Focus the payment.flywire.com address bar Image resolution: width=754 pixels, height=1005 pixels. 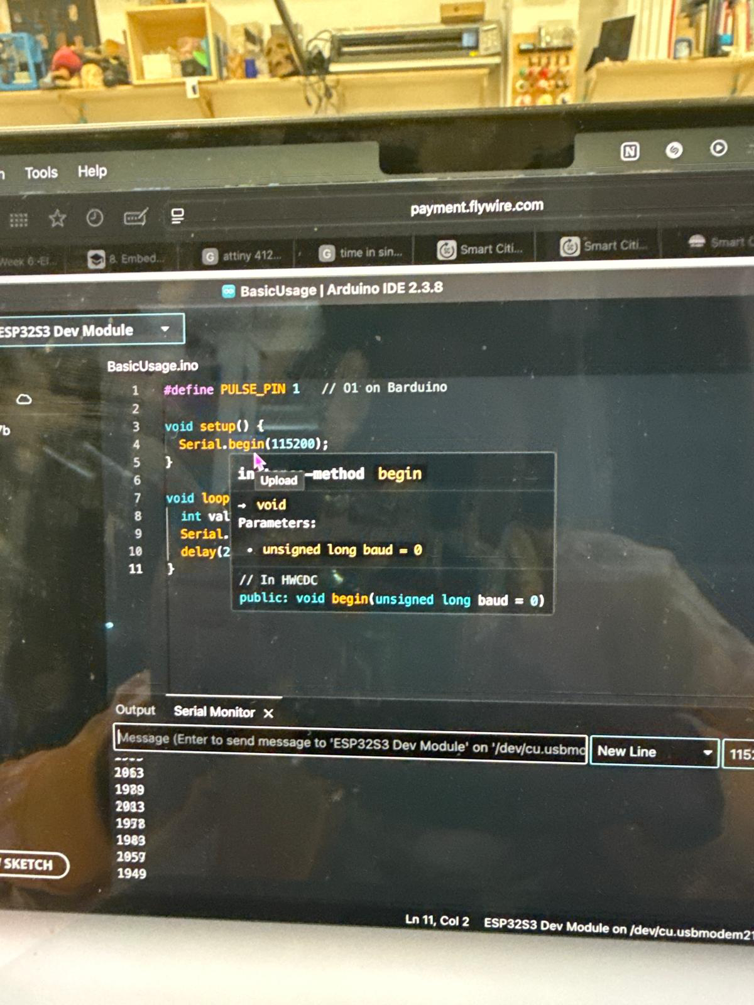coord(477,207)
